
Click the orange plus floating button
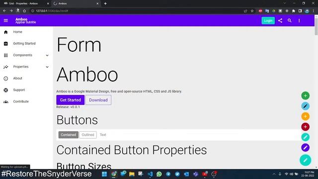point(305,116)
